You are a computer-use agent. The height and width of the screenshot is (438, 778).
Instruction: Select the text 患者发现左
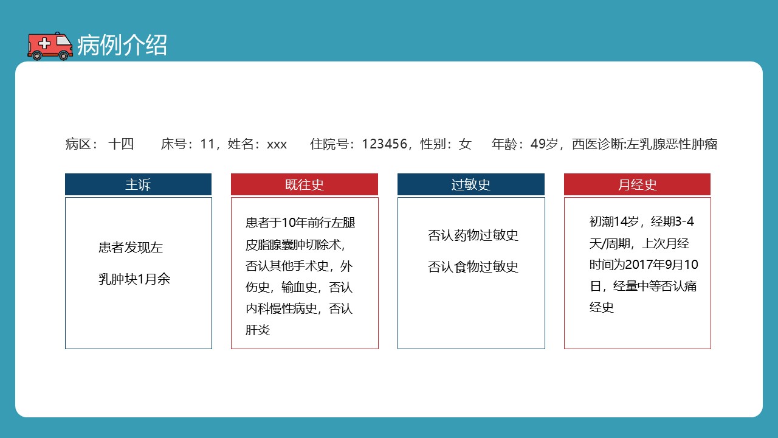[131, 248]
